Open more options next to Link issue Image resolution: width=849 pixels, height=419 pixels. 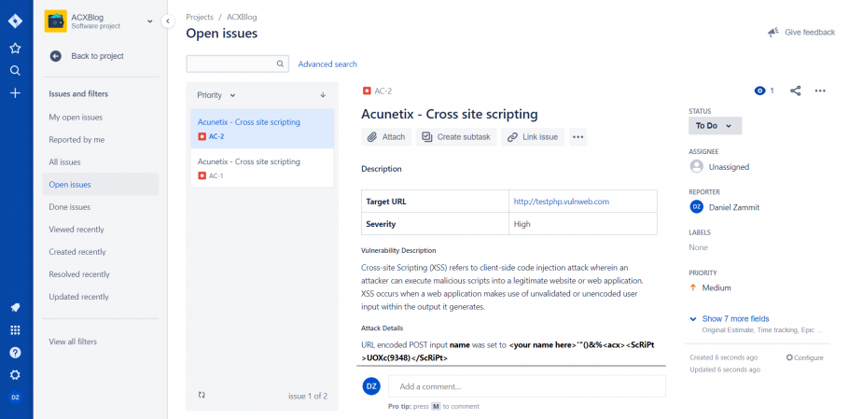578,137
